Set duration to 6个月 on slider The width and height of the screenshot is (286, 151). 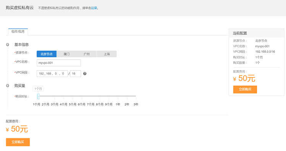(82, 104)
